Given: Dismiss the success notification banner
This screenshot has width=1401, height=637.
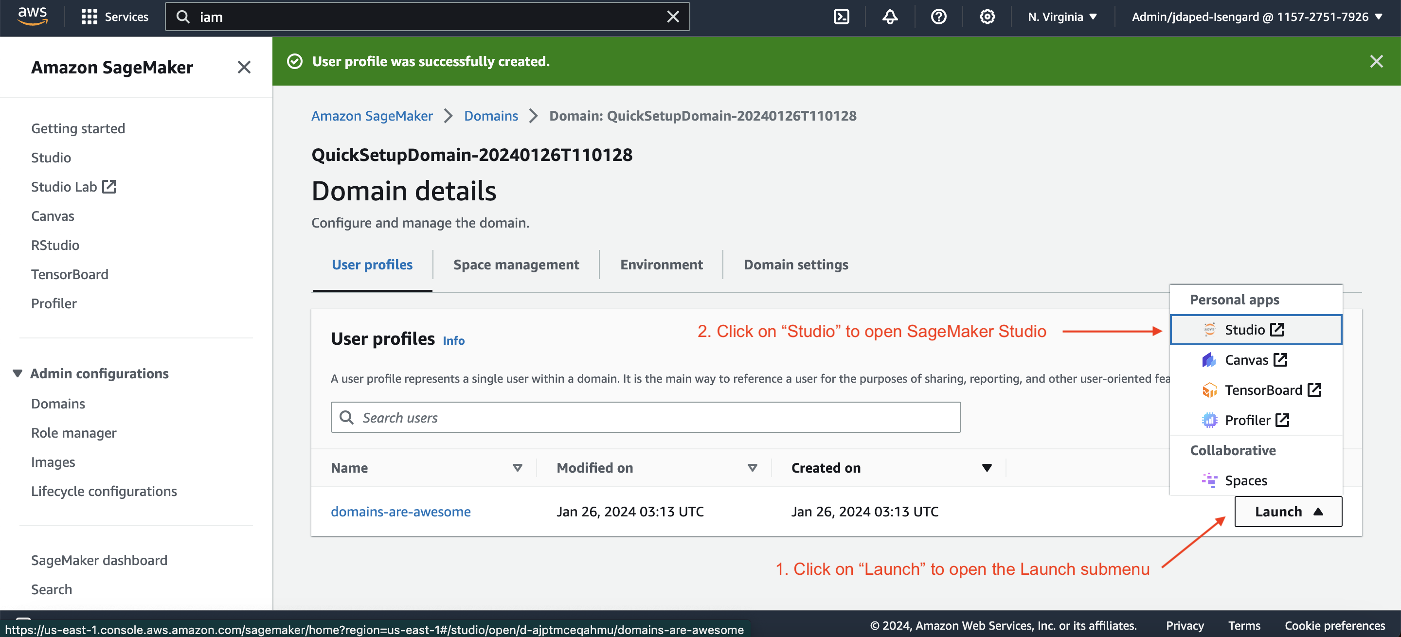Looking at the screenshot, I should click(1376, 61).
